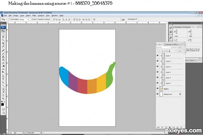Reset default foreground and background colors
The image size is (203, 135).
click(x=2, y=102)
